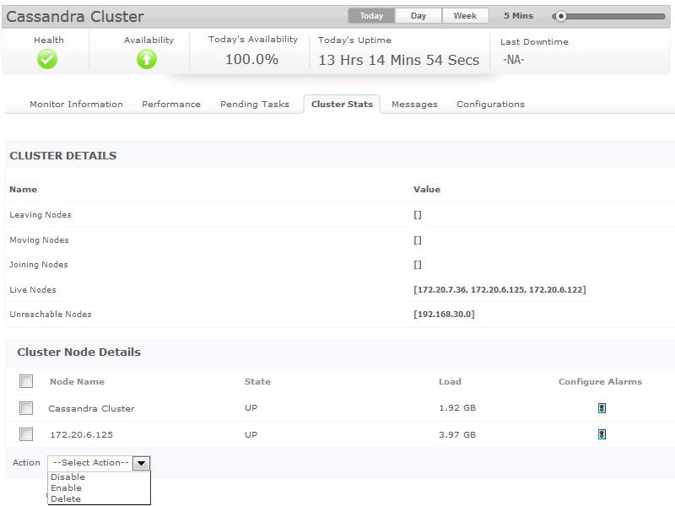Choose Delete from the Action list
This screenshot has width=675, height=506.
coord(66,499)
